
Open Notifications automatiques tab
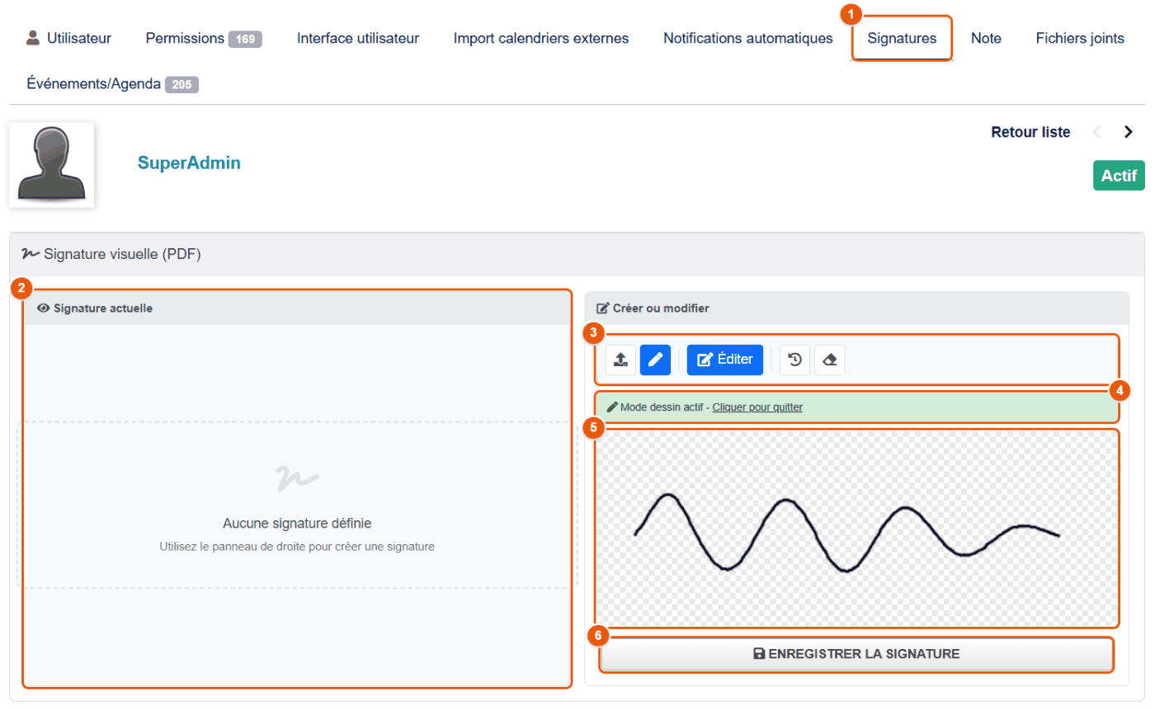(x=748, y=38)
